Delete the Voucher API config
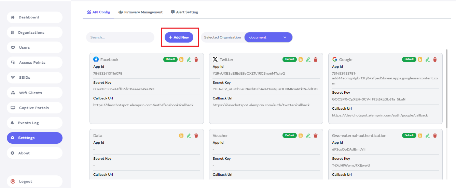 tap(316, 136)
